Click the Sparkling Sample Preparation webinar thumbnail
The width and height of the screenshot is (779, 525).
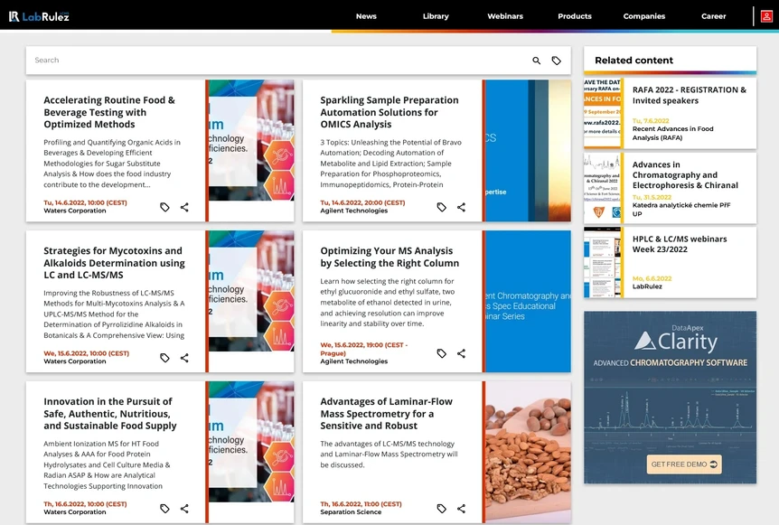pyautogui.click(x=528, y=151)
